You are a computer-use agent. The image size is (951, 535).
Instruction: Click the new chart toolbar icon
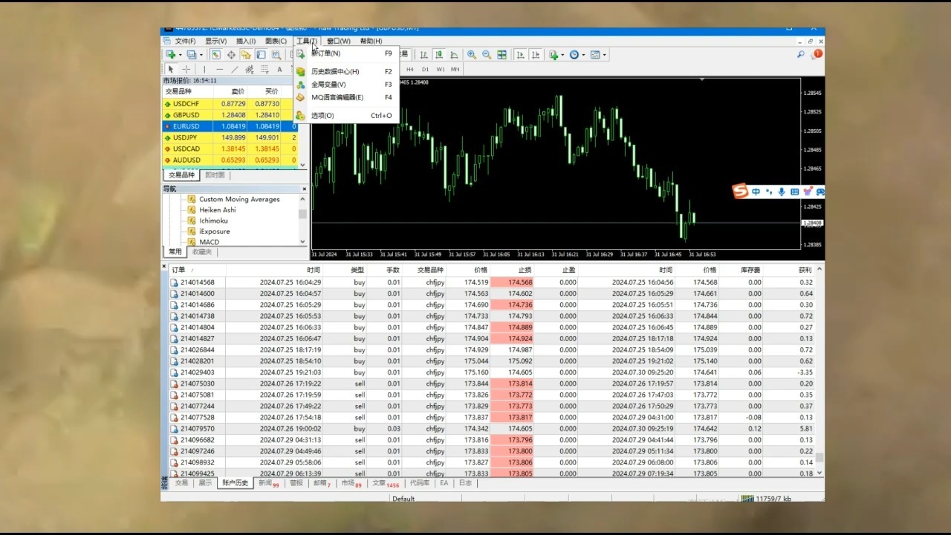point(170,54)
